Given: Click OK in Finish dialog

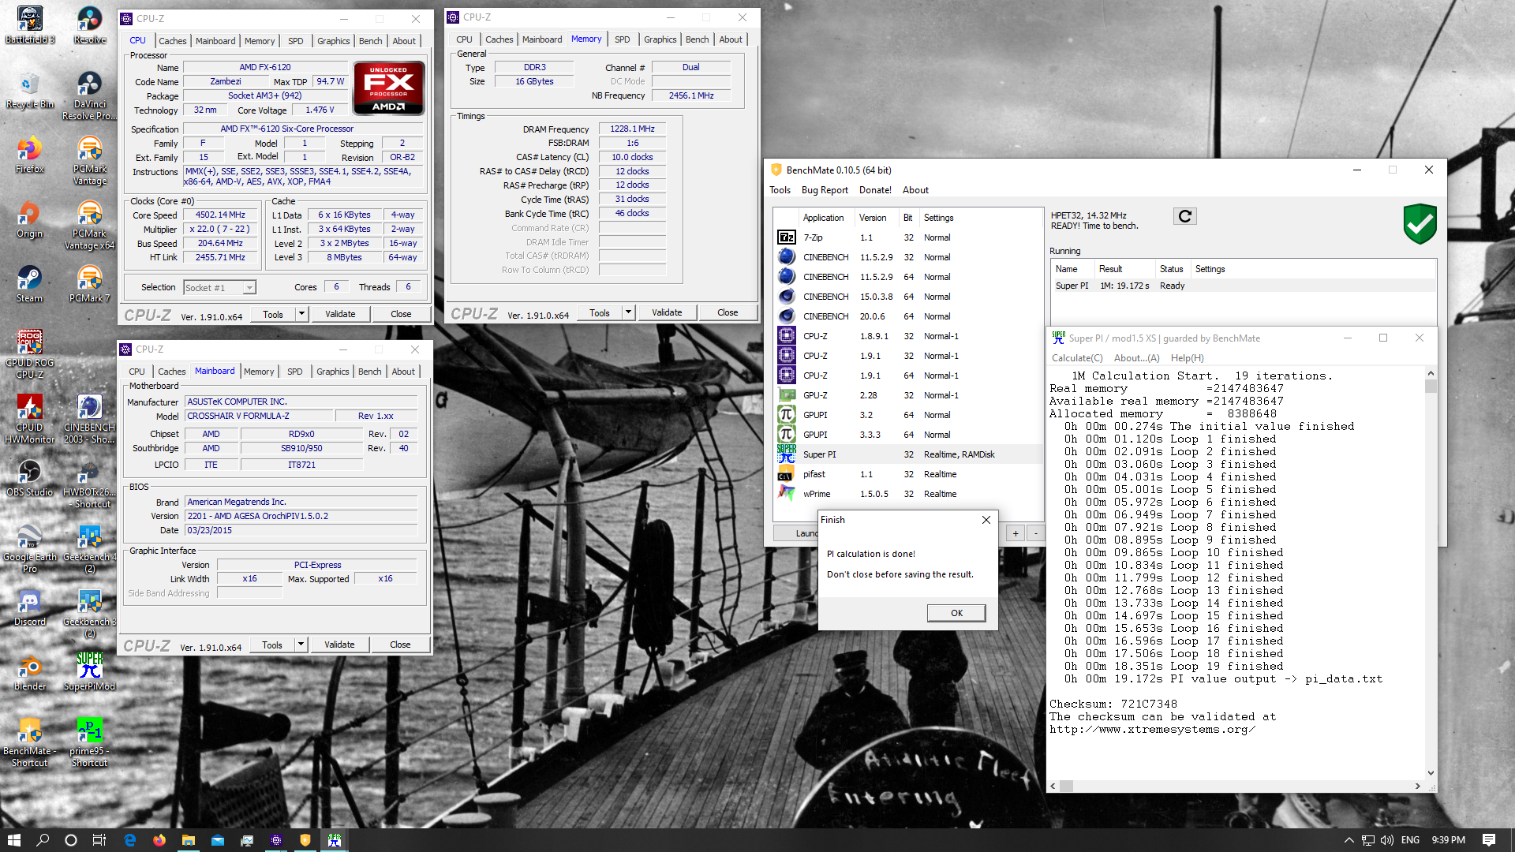Looking at the screenshot, I should (x=956, y=613).
